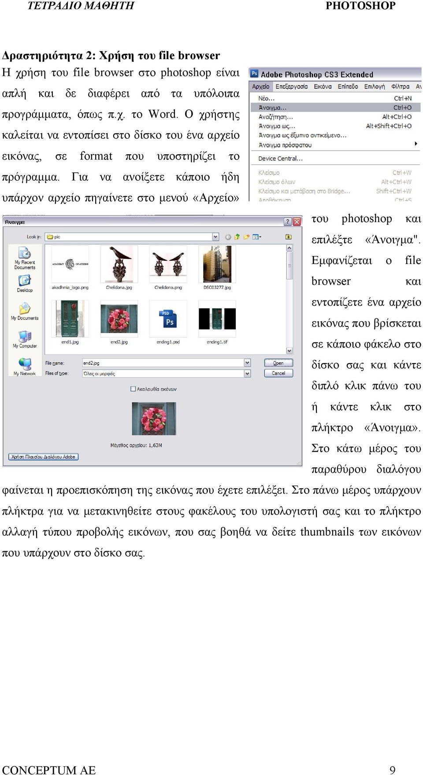
Task: Choose Άνοιγμα ως... menu entry
Action: 335,126
